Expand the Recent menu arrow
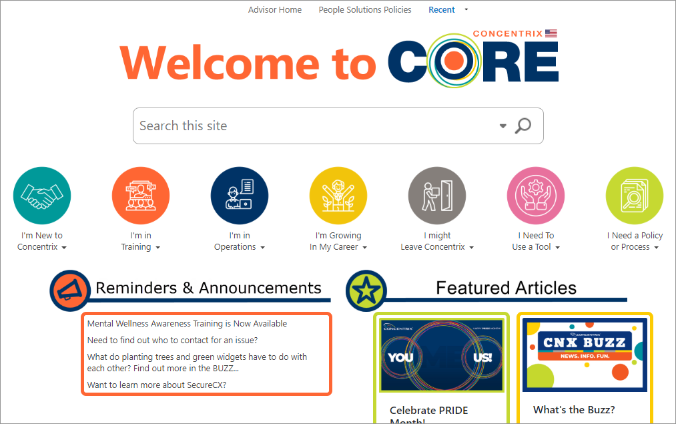 point(466,10)
